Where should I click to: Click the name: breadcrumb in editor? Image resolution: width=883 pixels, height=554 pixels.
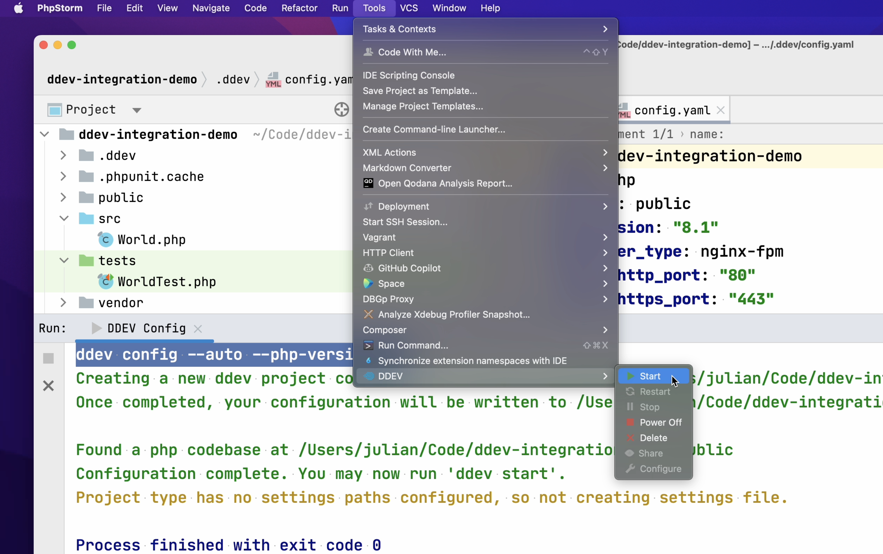[x=707, y=134]
